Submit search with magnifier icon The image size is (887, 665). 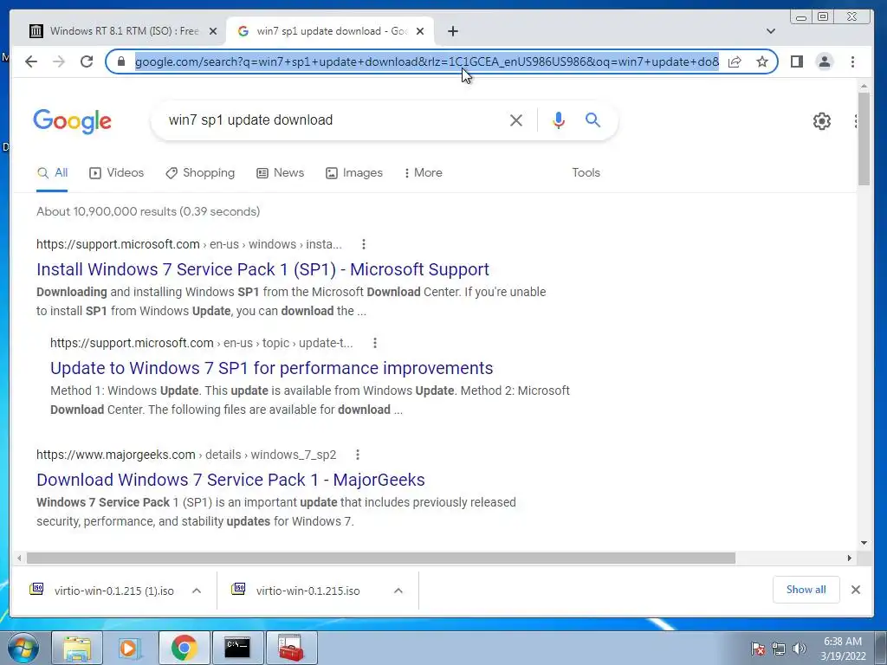[592, 119]
